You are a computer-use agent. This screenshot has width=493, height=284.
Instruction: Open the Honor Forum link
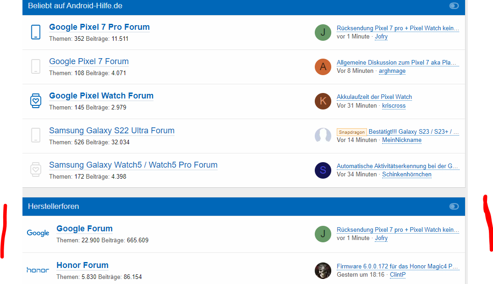click(82, 265)
